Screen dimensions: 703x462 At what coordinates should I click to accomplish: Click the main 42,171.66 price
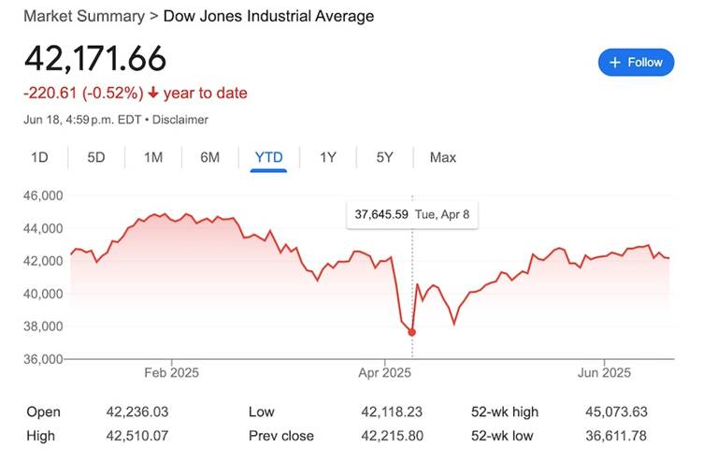pyautogui.click(x=95, y=58)
